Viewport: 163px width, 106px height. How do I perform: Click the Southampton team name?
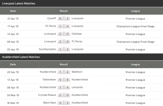click(x=47, y=49)
